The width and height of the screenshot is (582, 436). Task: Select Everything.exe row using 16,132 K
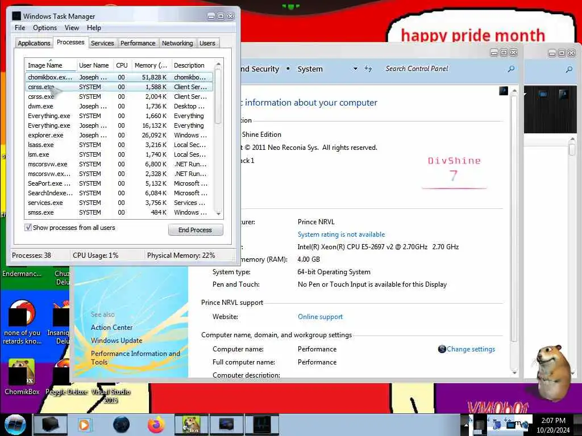[119, 125]
